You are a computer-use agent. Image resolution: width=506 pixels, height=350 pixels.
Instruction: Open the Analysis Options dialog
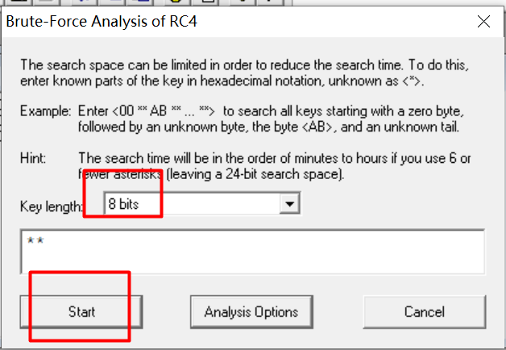point(251,312)
